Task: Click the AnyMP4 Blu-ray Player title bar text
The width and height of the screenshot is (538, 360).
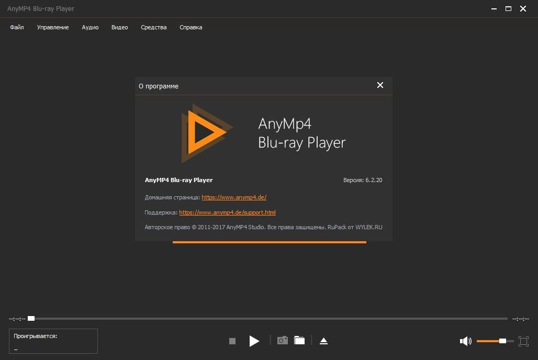Action: 41,9
